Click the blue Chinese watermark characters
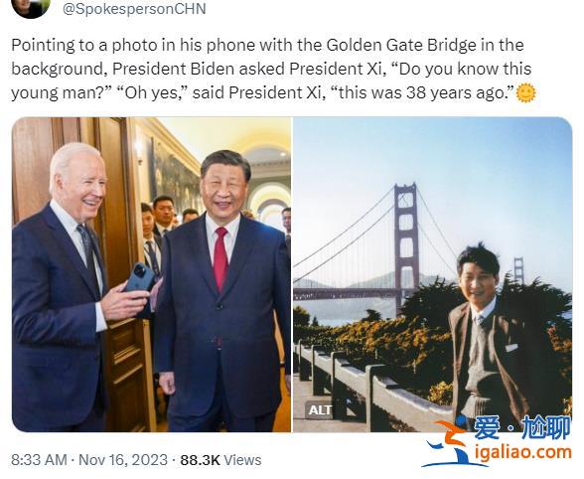The height and width of the screenshot is (479, 584). (x=522, y=427)
